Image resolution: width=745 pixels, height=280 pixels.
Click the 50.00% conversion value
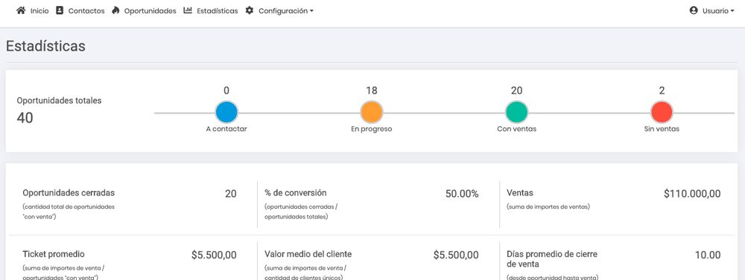[462, 193]
